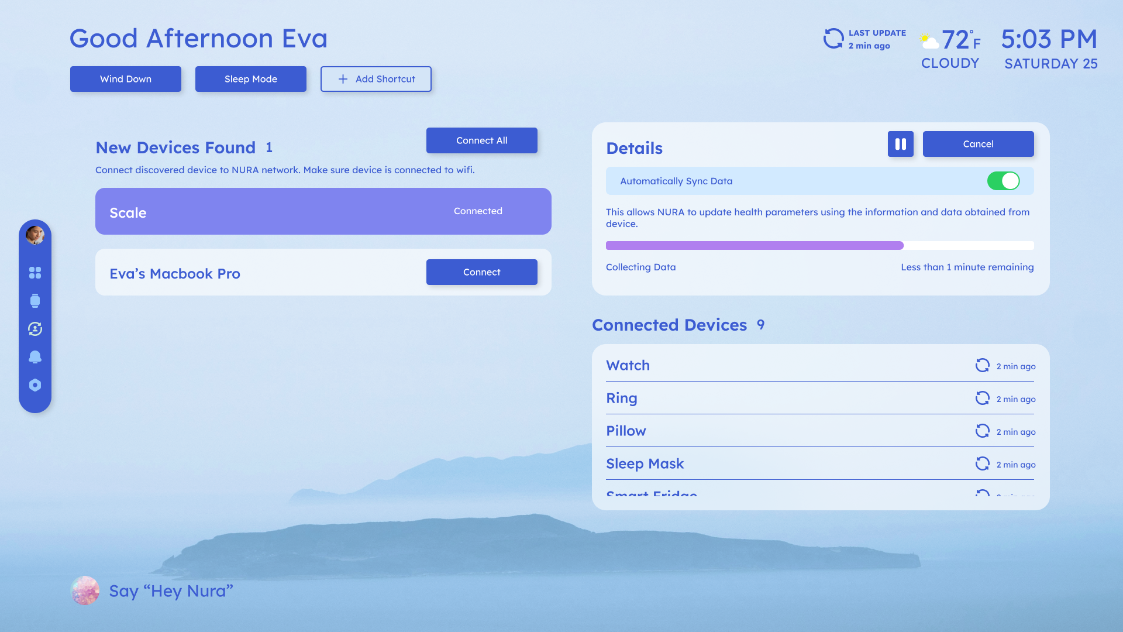Click Eva's profile avatar in sidebar
The width and height of the screenshot is (1123, 632).
pyautogui.click(x=35, y=235)
